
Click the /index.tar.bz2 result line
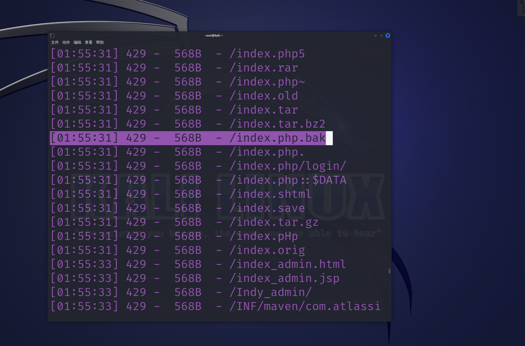tap(277, 124)
